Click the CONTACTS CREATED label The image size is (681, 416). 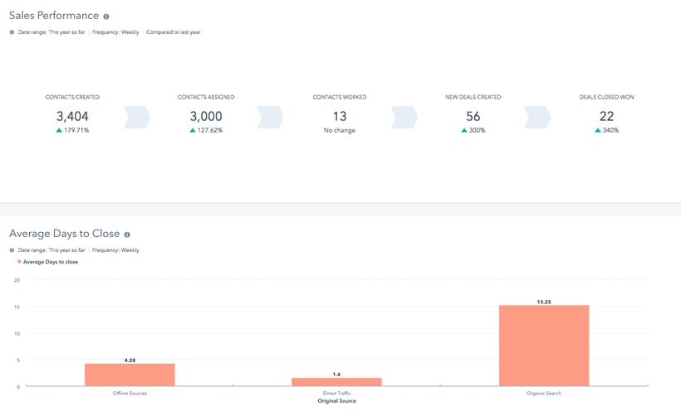pyautogui.click(x=72, y=97)
